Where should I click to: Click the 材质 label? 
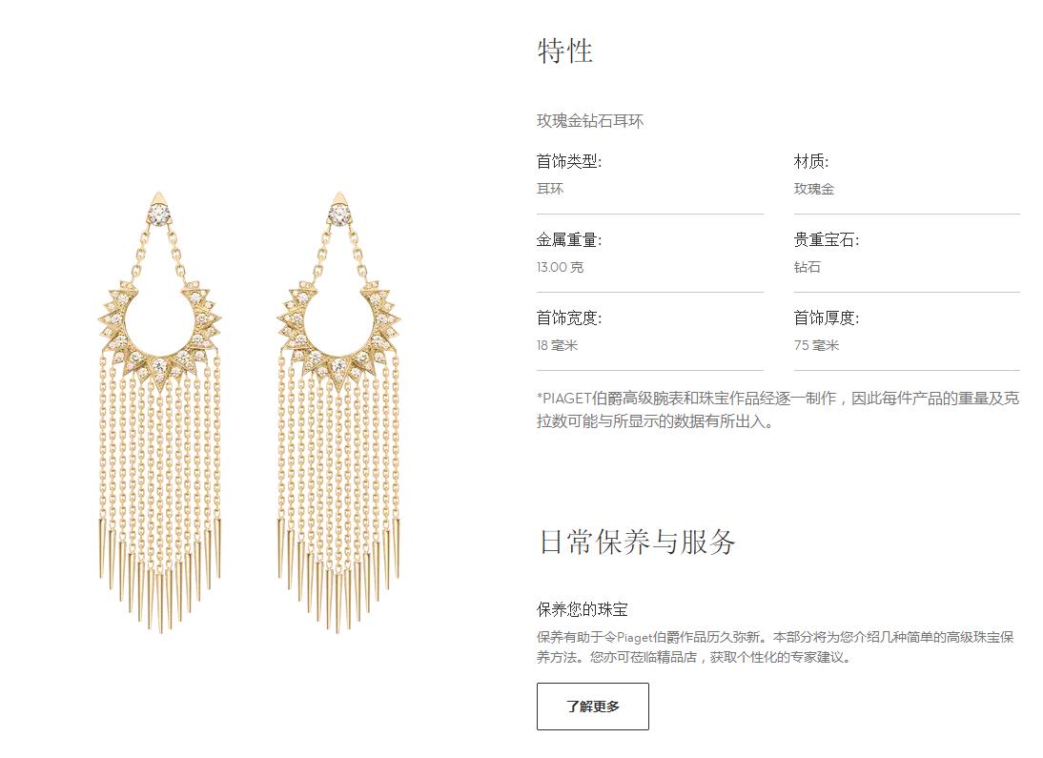[811, 162]
